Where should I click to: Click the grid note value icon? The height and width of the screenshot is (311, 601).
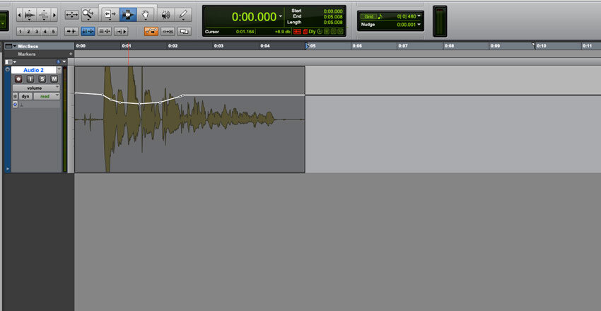pos(380,16)
